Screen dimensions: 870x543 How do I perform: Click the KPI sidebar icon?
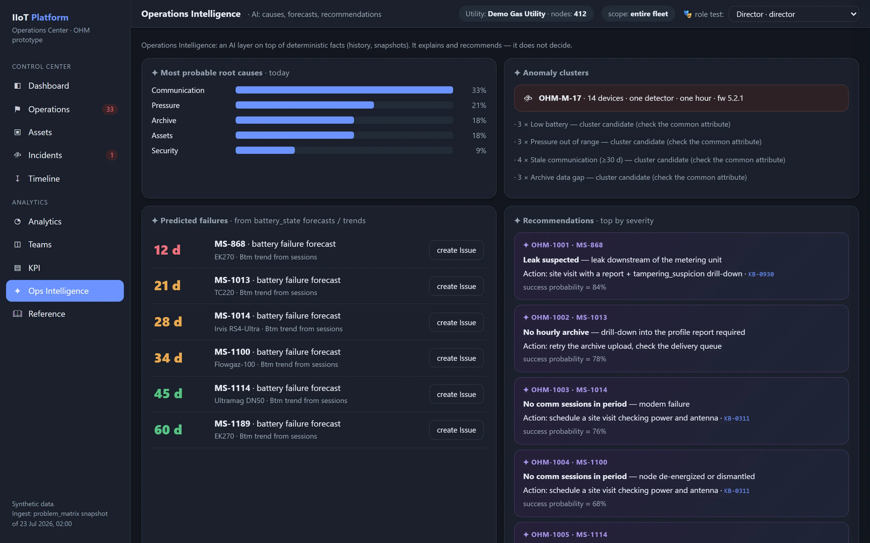click(x=17, y=268)
